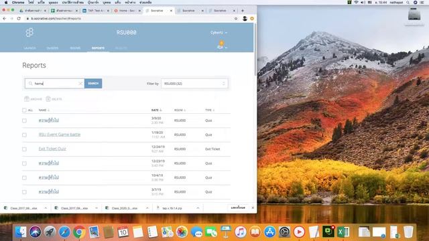
Task: Sort reports by DATE column
Action: pyautogui.click(x=156, y=110)
